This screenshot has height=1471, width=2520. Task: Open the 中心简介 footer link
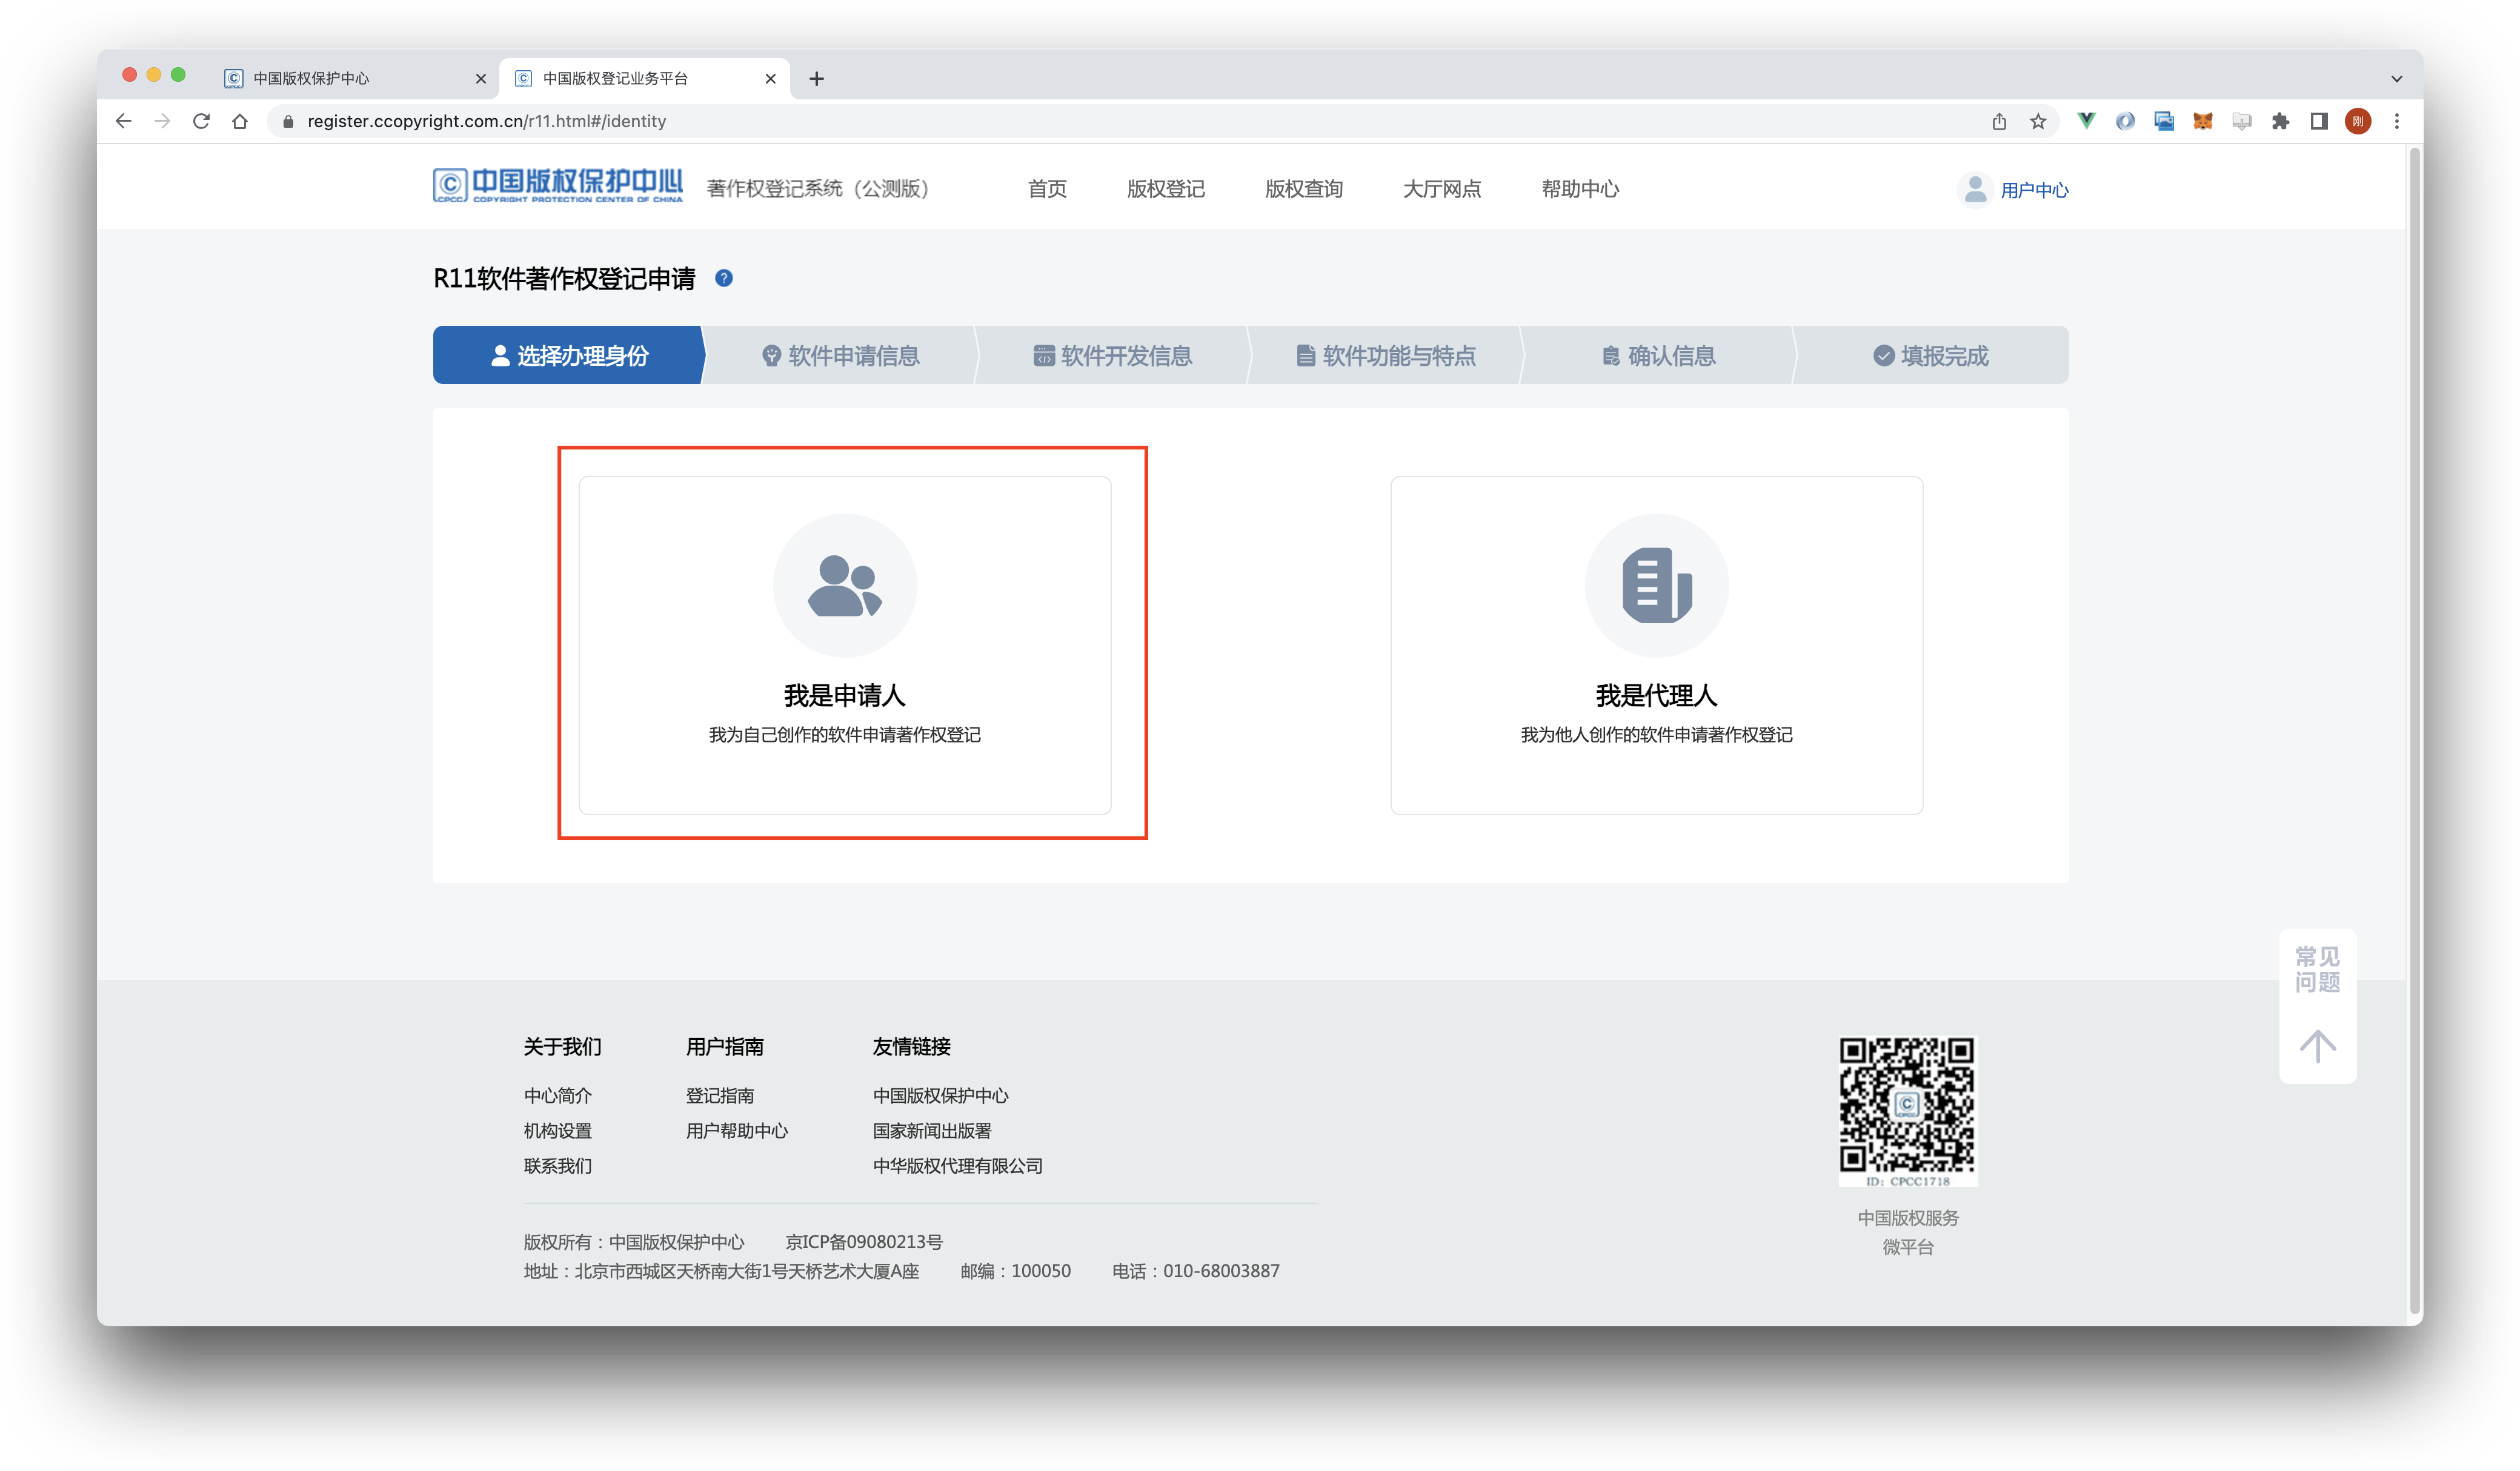[558, 1096]
